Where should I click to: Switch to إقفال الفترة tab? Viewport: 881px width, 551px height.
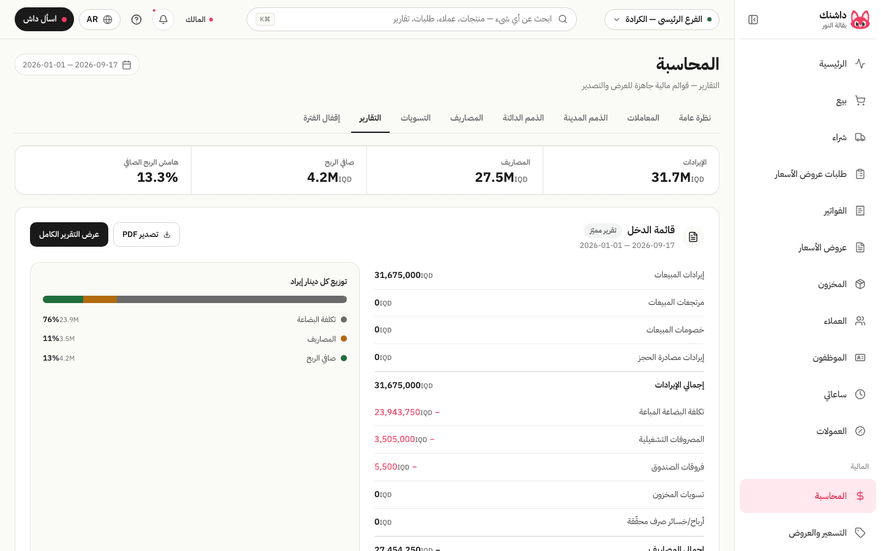322,118
